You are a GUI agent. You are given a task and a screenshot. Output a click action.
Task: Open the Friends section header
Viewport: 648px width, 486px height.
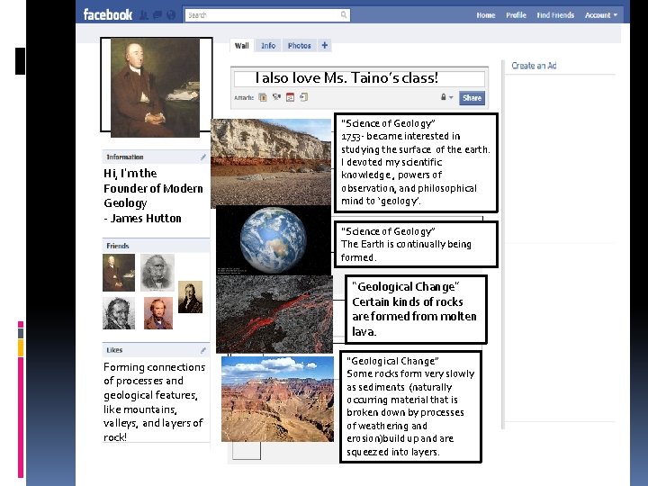pos(156,246)
